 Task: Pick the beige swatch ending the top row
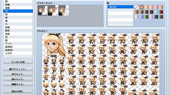coord(161,7)
